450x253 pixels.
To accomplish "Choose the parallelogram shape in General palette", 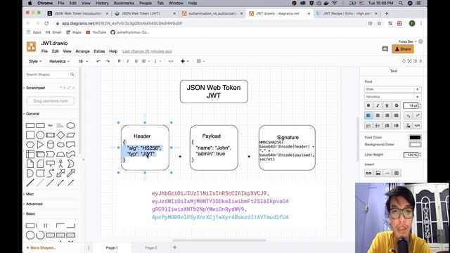I will point(70,135).
